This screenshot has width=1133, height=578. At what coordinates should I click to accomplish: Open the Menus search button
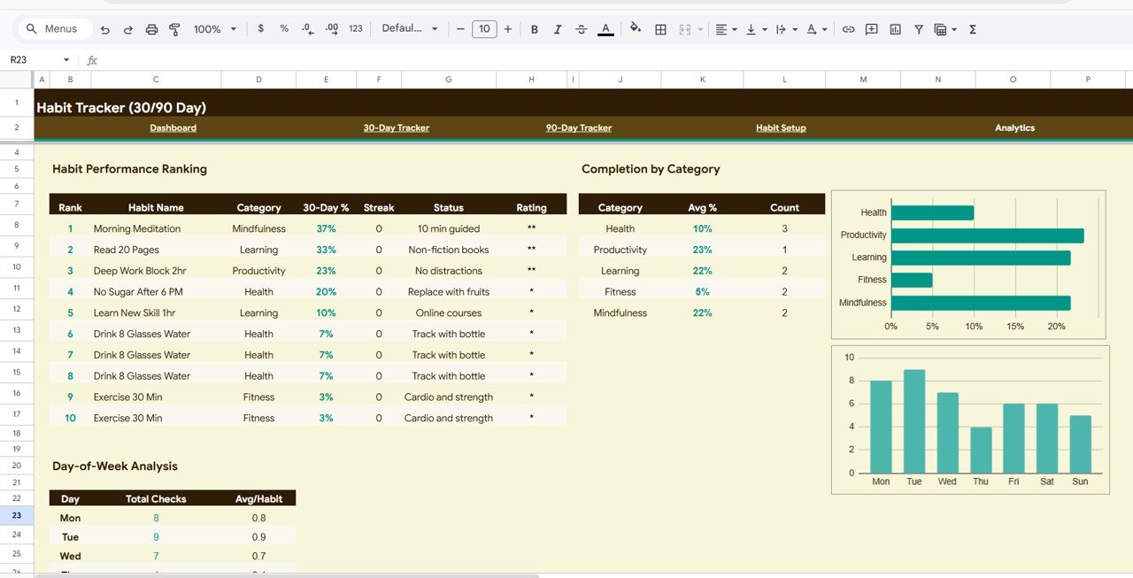pos(53,28)
